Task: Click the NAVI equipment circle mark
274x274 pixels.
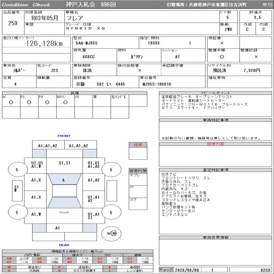Action: click(x=65, y=102)
